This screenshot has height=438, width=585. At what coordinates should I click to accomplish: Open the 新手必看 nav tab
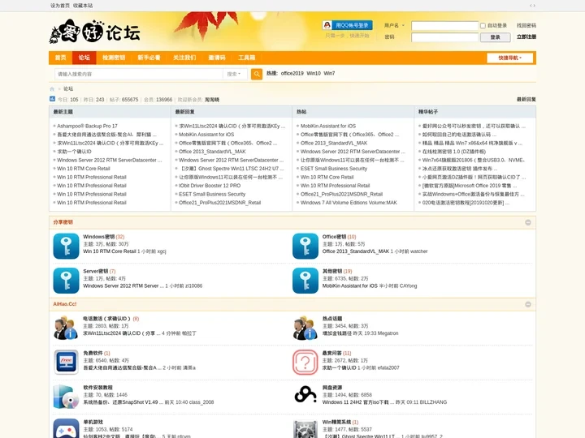[x=149, y=58]
